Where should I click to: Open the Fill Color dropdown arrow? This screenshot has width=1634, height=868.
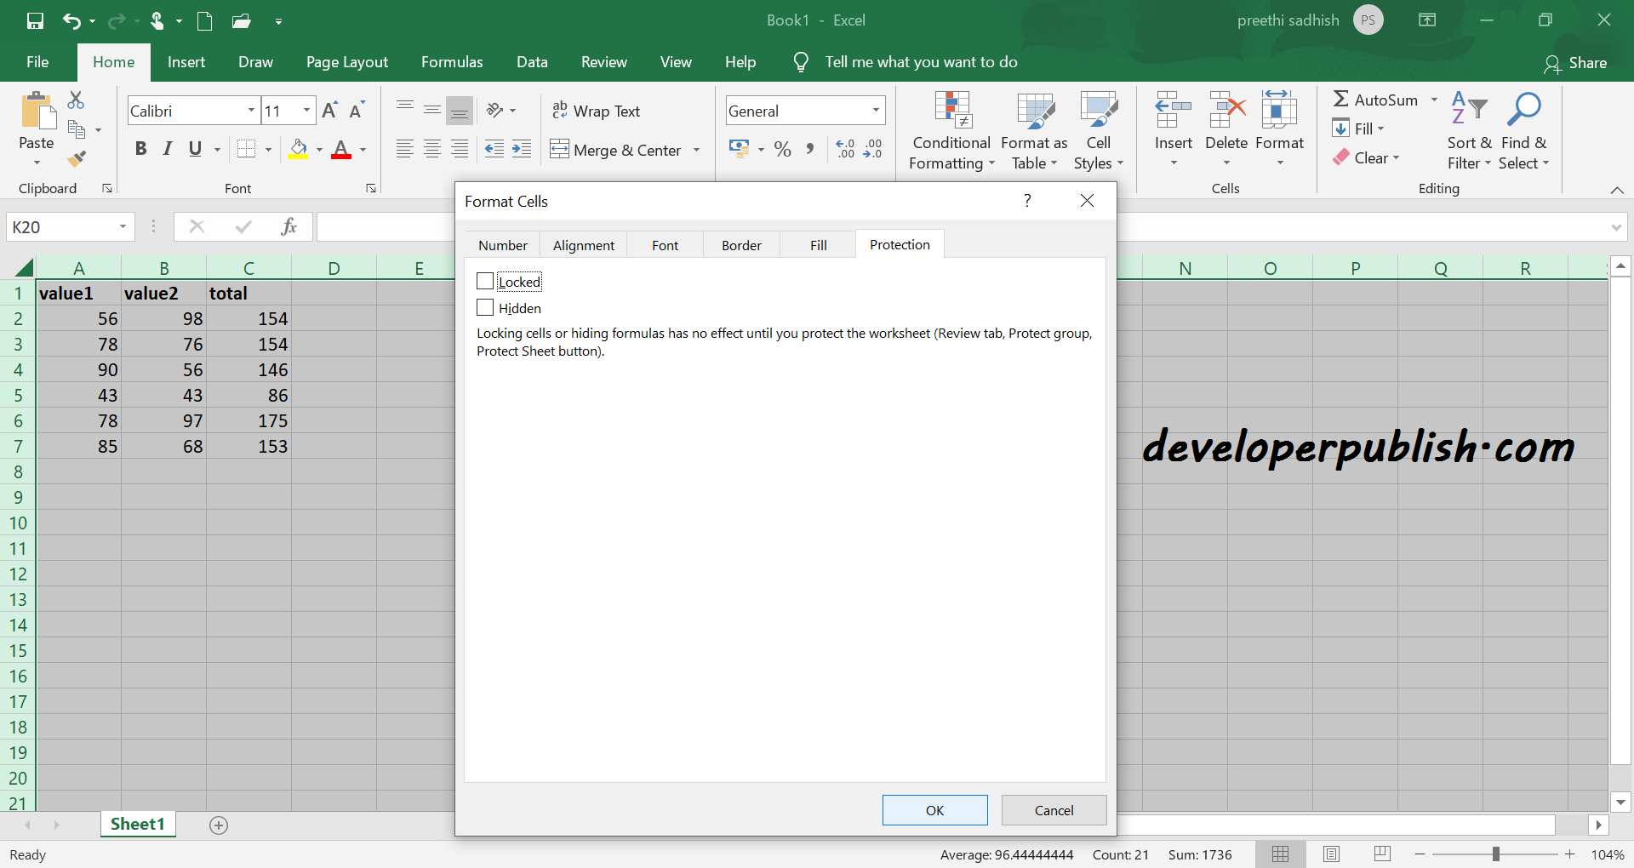(319, 149)
